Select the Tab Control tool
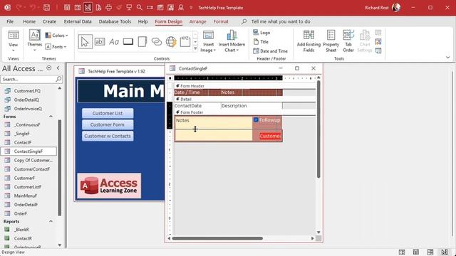 pos(142,42)
